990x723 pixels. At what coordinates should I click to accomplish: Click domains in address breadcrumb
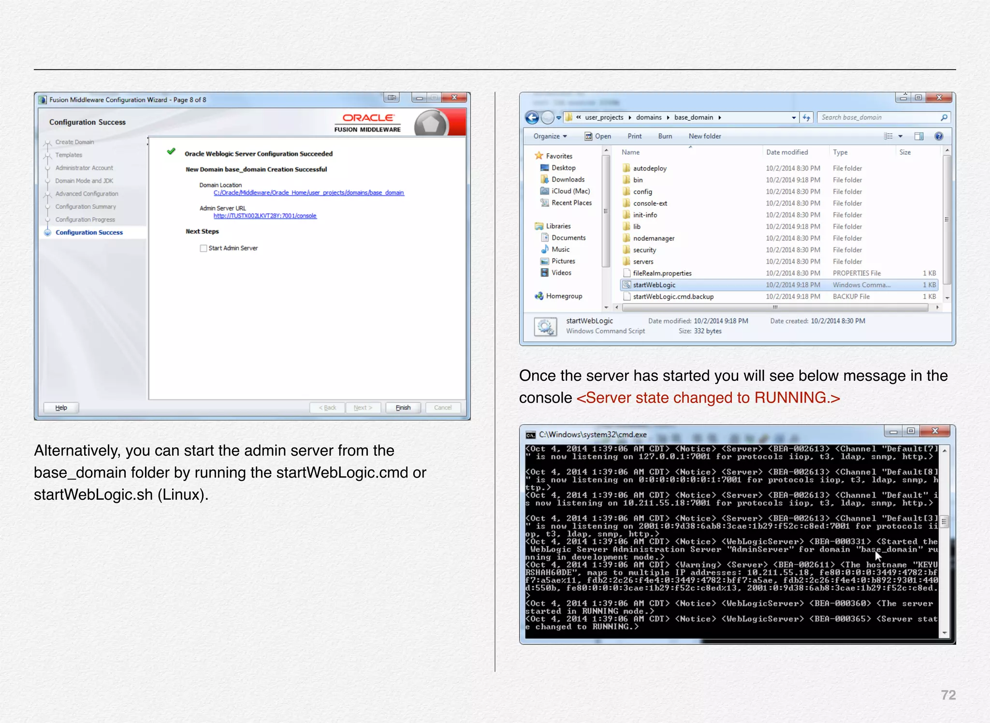(x=649, y=117)
